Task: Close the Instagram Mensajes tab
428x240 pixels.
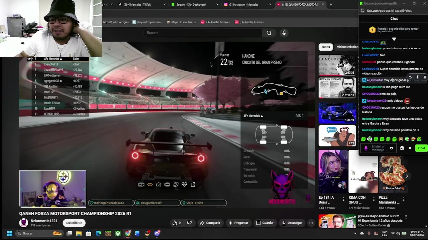Action: click(x=270, y=4)
